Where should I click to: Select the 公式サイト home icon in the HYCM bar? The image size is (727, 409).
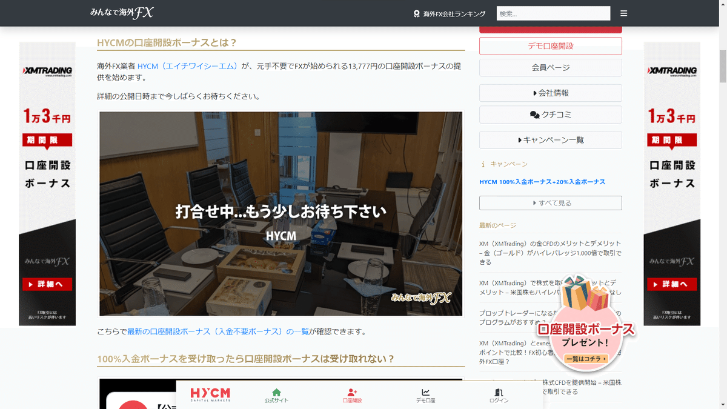click(x=275, y=393)
